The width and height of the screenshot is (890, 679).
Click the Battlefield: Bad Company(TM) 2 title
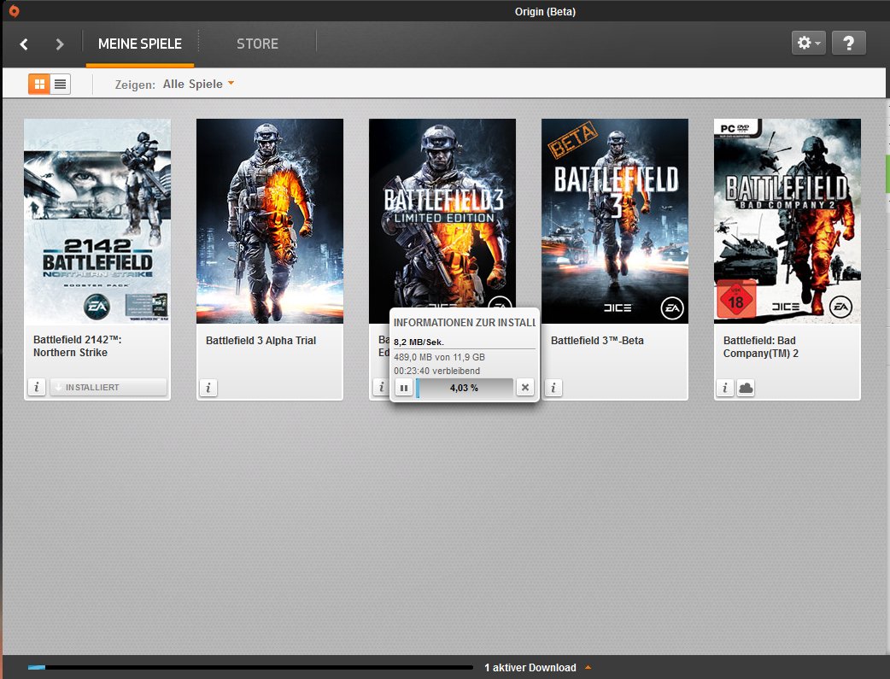point(760,347)
